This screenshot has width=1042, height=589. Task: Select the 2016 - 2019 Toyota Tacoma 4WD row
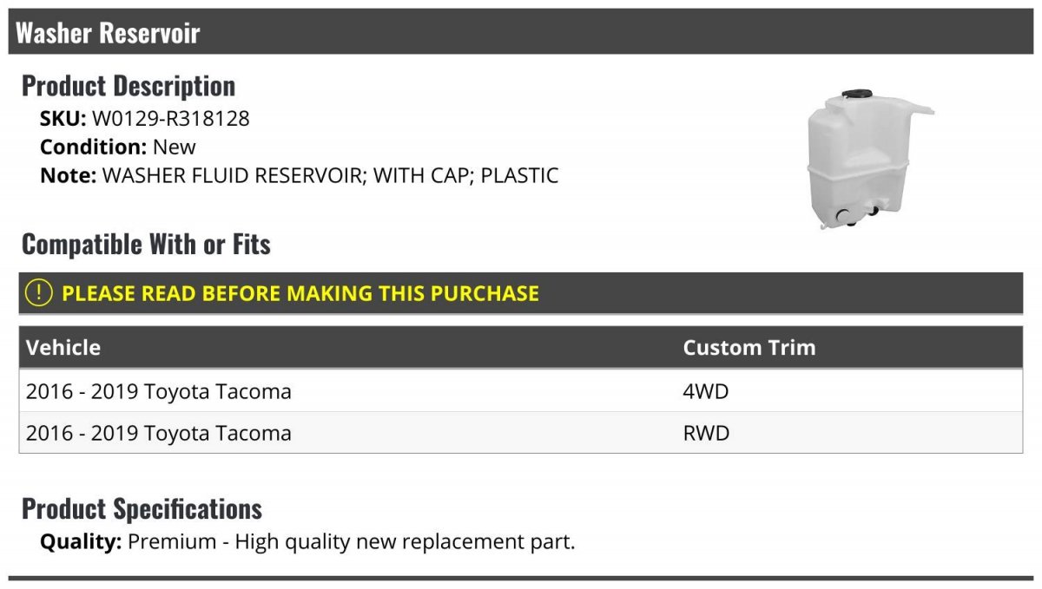tap(521, 391)
